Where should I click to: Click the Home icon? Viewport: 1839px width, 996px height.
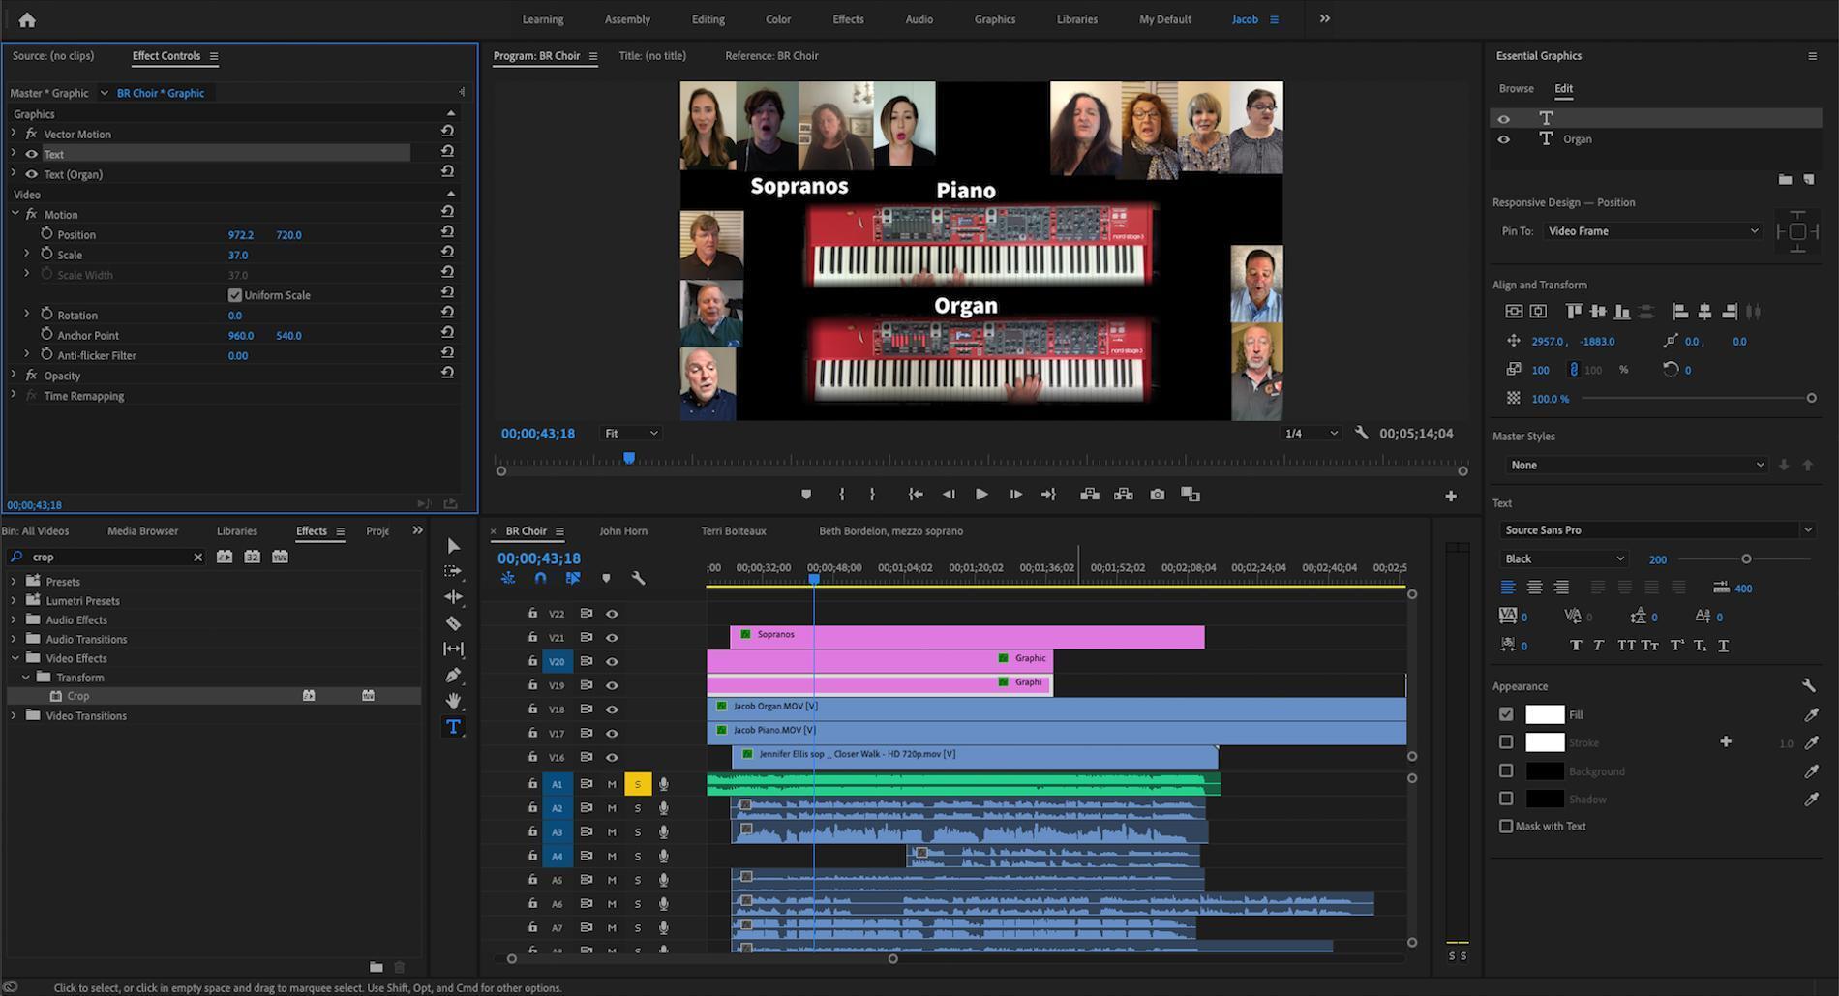pos(27,19)
